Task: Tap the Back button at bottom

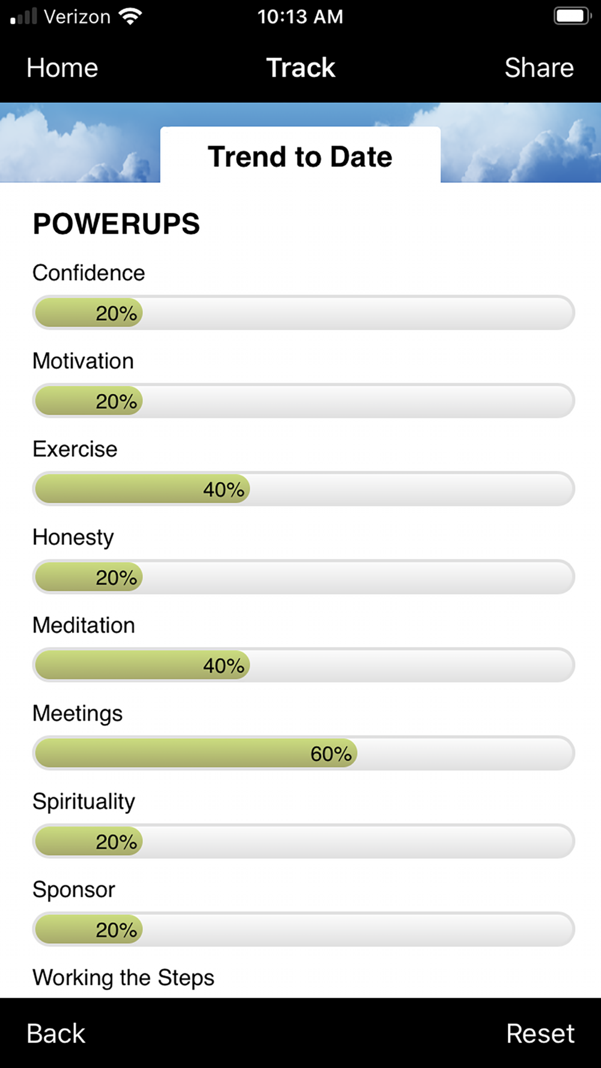Action: click(56, 1034)
